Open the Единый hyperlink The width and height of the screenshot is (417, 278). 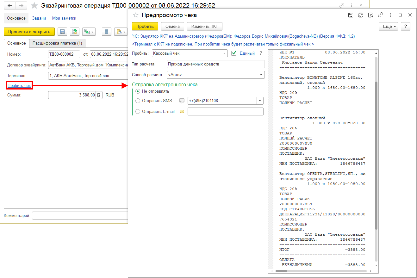click(x=247, y=53)
